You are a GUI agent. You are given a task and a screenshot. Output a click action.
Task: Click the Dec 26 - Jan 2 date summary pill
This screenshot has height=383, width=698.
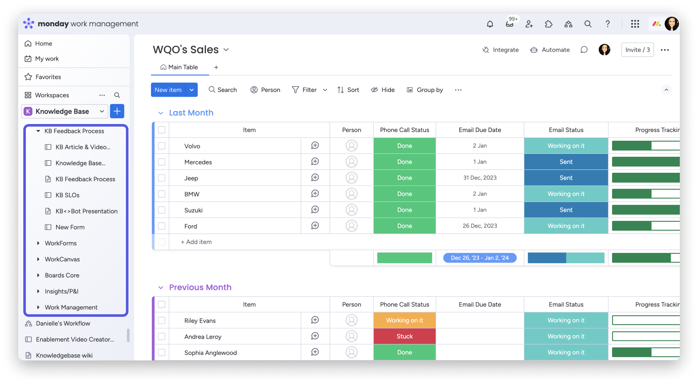coord(480,258)
